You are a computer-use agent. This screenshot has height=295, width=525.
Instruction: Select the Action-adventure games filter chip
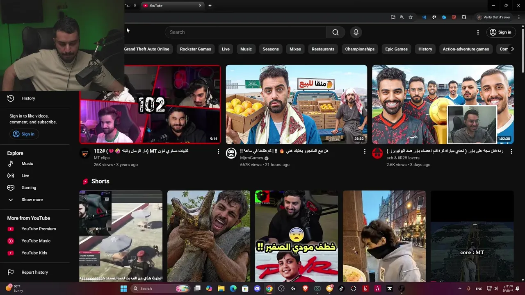tap(466, 49)
